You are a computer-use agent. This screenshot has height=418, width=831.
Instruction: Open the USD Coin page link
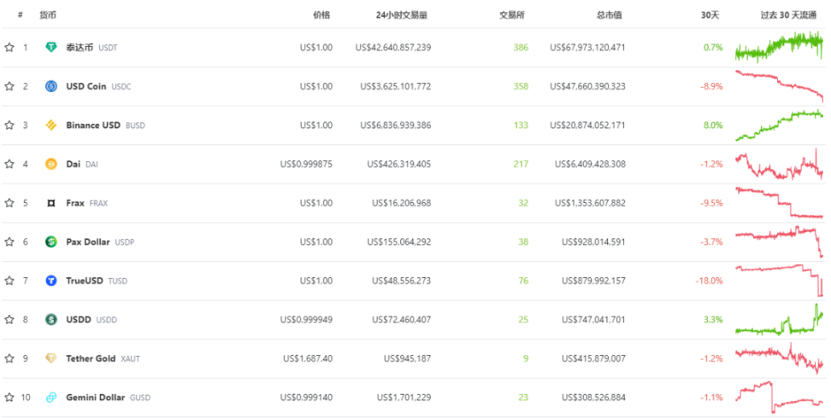[x=85, y=86]
